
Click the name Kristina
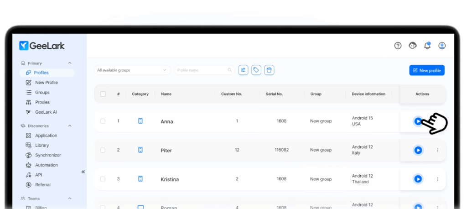tap(170, 179)
